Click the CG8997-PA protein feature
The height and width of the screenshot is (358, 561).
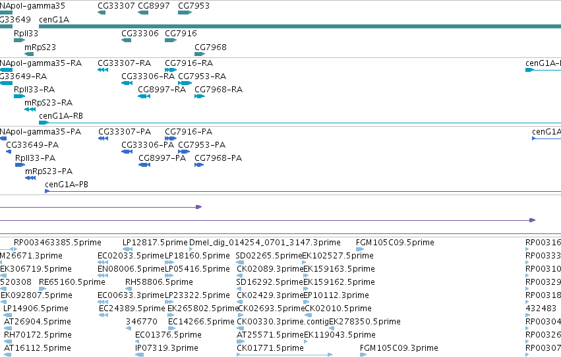tap(144, 165)
